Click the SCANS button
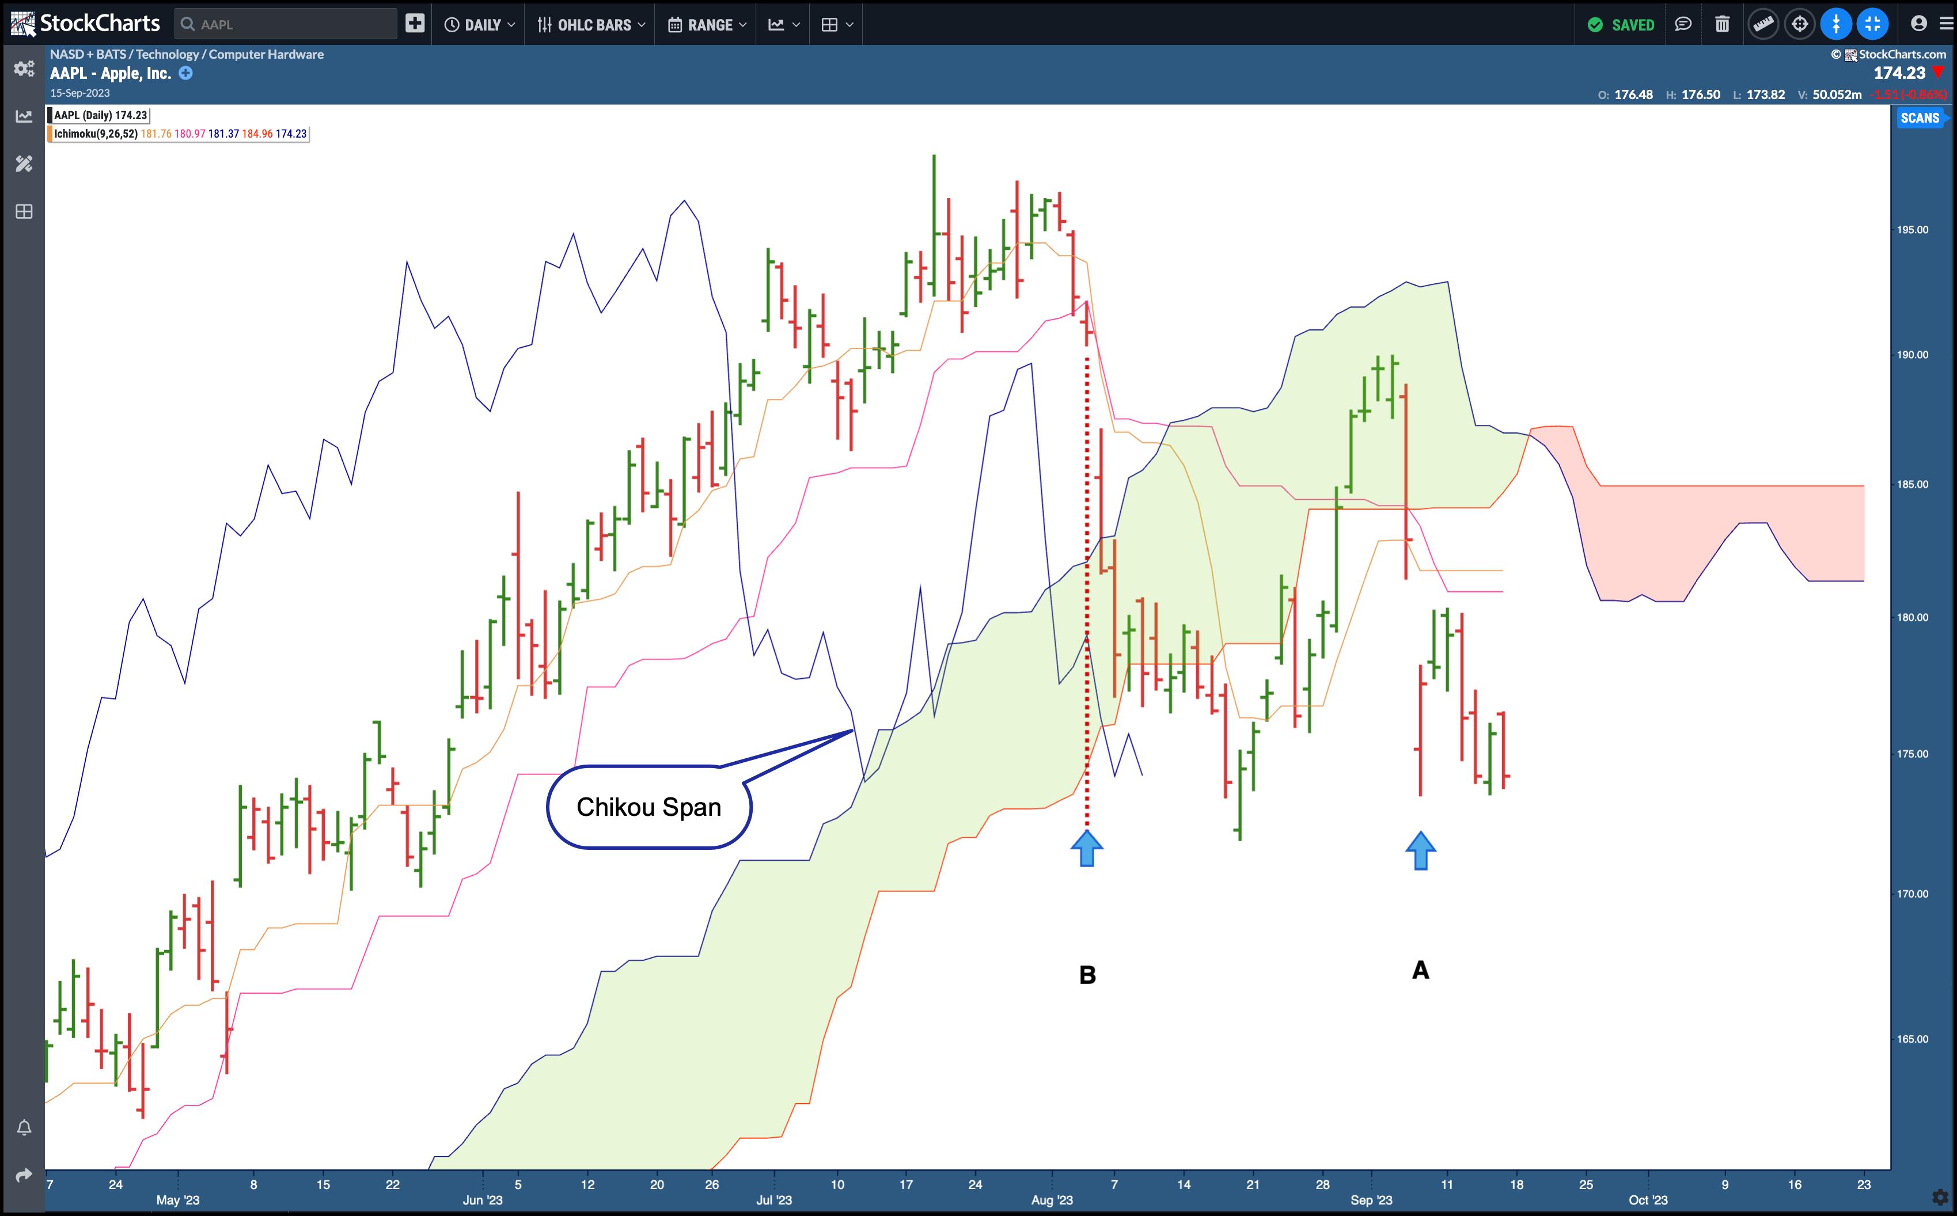The height and width of the screenshot is (1216, 1957). click(1919, 118)
